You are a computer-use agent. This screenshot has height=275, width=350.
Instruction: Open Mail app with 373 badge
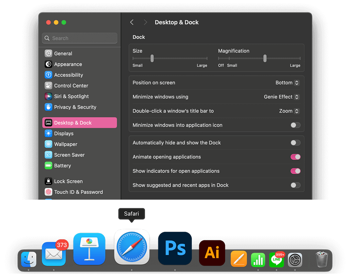(54, 254)
